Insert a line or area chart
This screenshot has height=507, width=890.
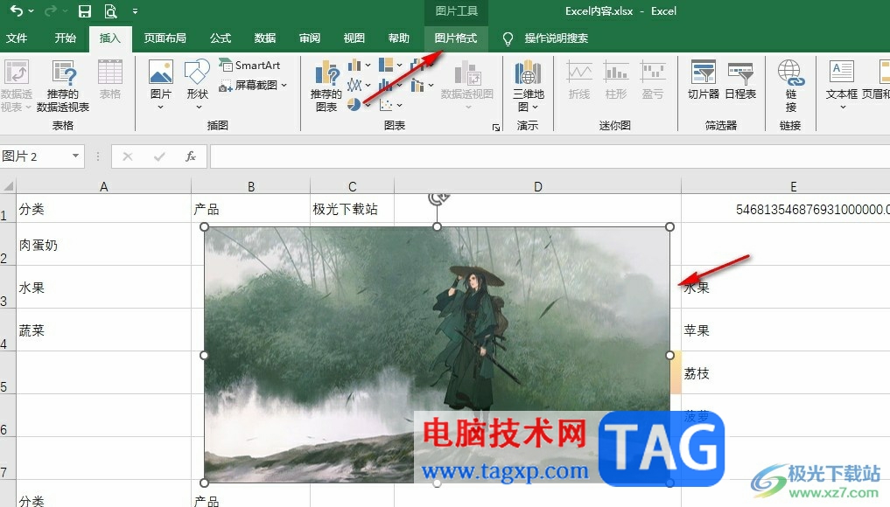354,85
